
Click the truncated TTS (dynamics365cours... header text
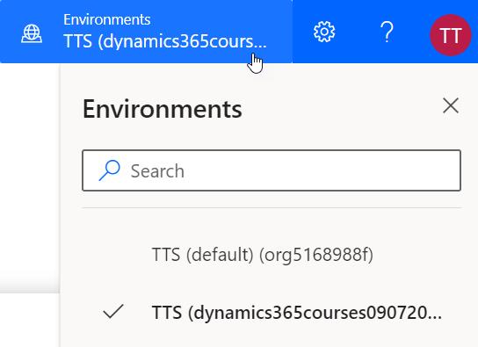pos(165,41)
